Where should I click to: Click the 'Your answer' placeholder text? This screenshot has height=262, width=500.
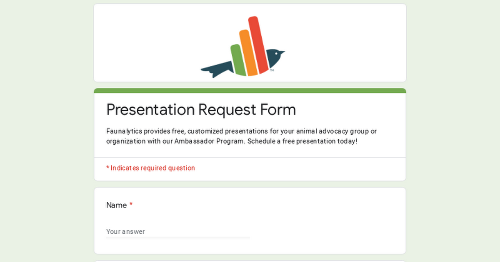click(x=125, y=232)
